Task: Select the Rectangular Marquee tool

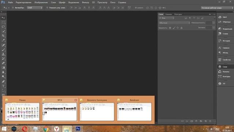Action: click(3, 22)
